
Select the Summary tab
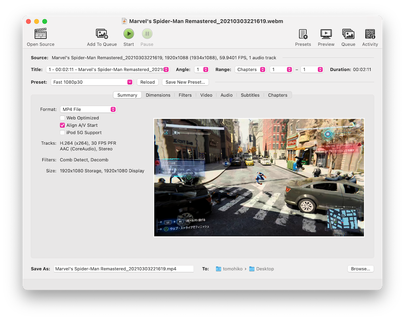click(127, 95)
